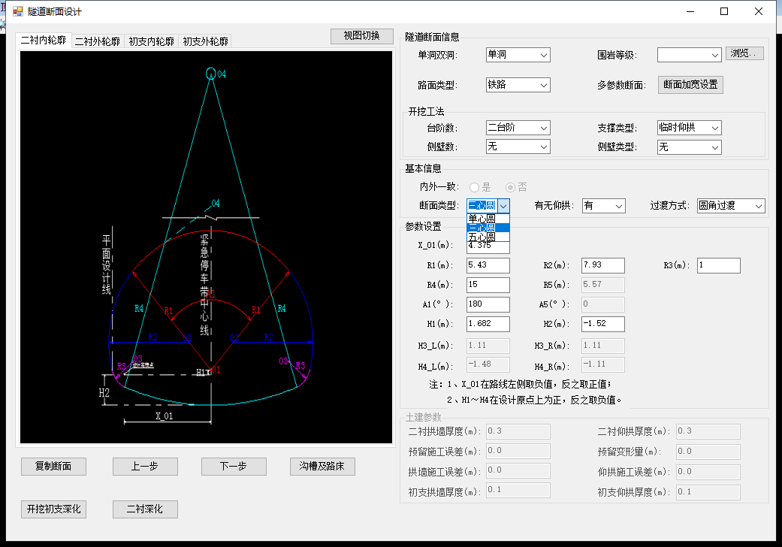Click the R1(m) field with 5.43
The image size is (782, 547).
point(488,265)
